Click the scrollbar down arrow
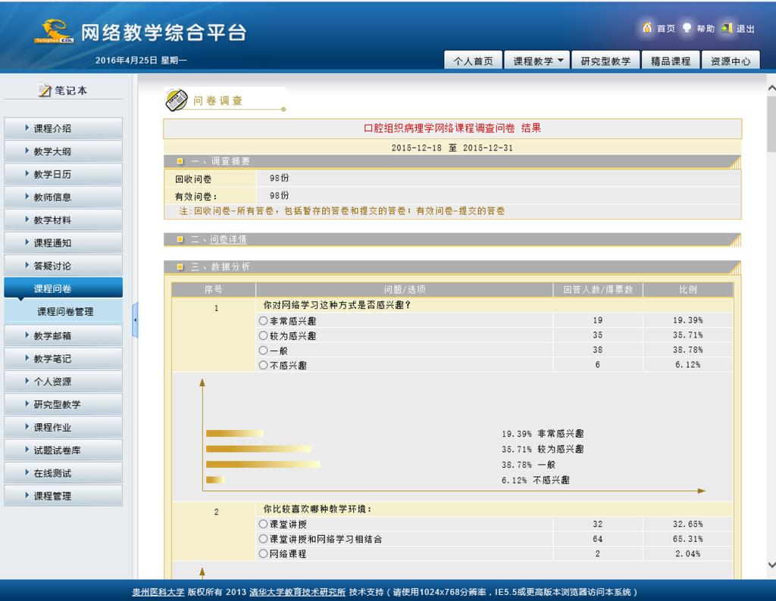The image size is (776, 601). click(771, 565)
